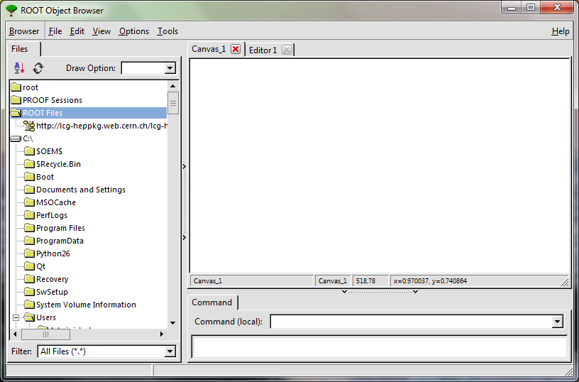Click file tree scroll up arrow
Screen dimensions: 579x382
(173, 86)
